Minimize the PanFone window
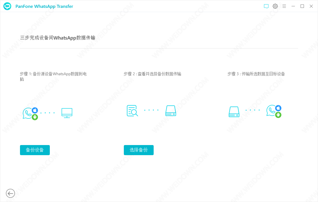 click(x=293, y=6)
